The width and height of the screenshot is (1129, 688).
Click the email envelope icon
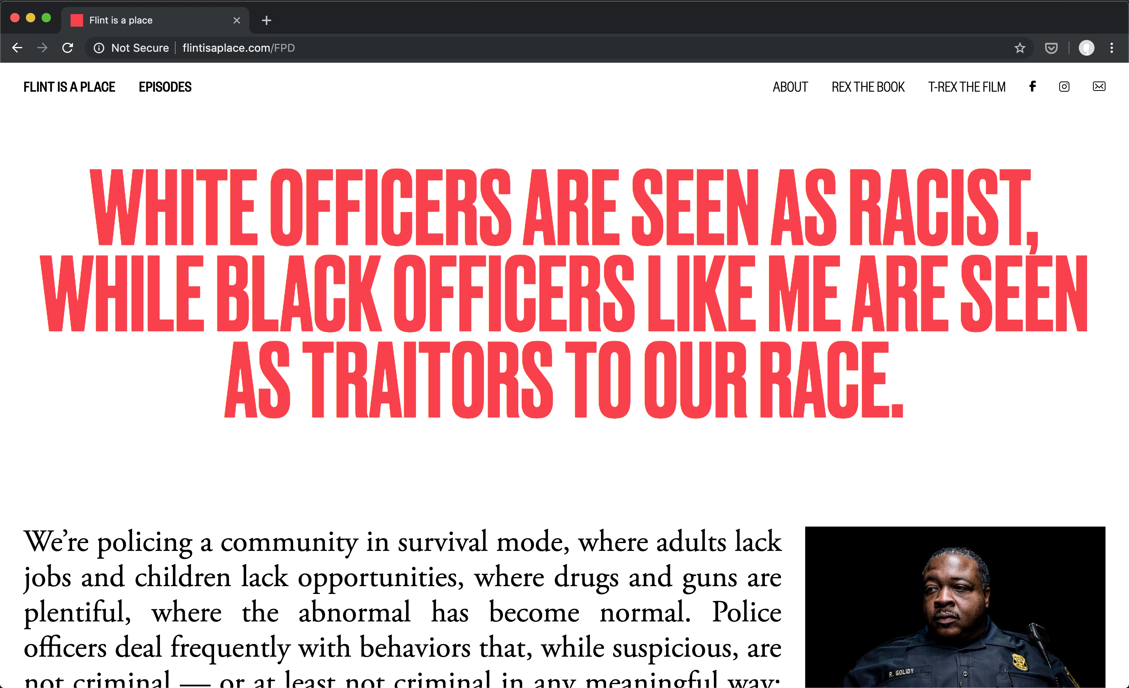click(x=1099, y=87)
